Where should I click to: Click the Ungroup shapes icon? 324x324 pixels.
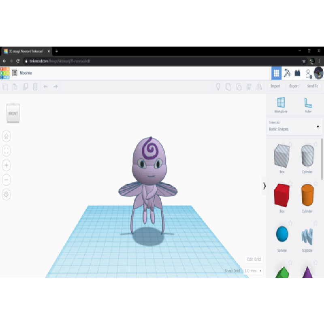pyautogui.click(x=239, y=87)
